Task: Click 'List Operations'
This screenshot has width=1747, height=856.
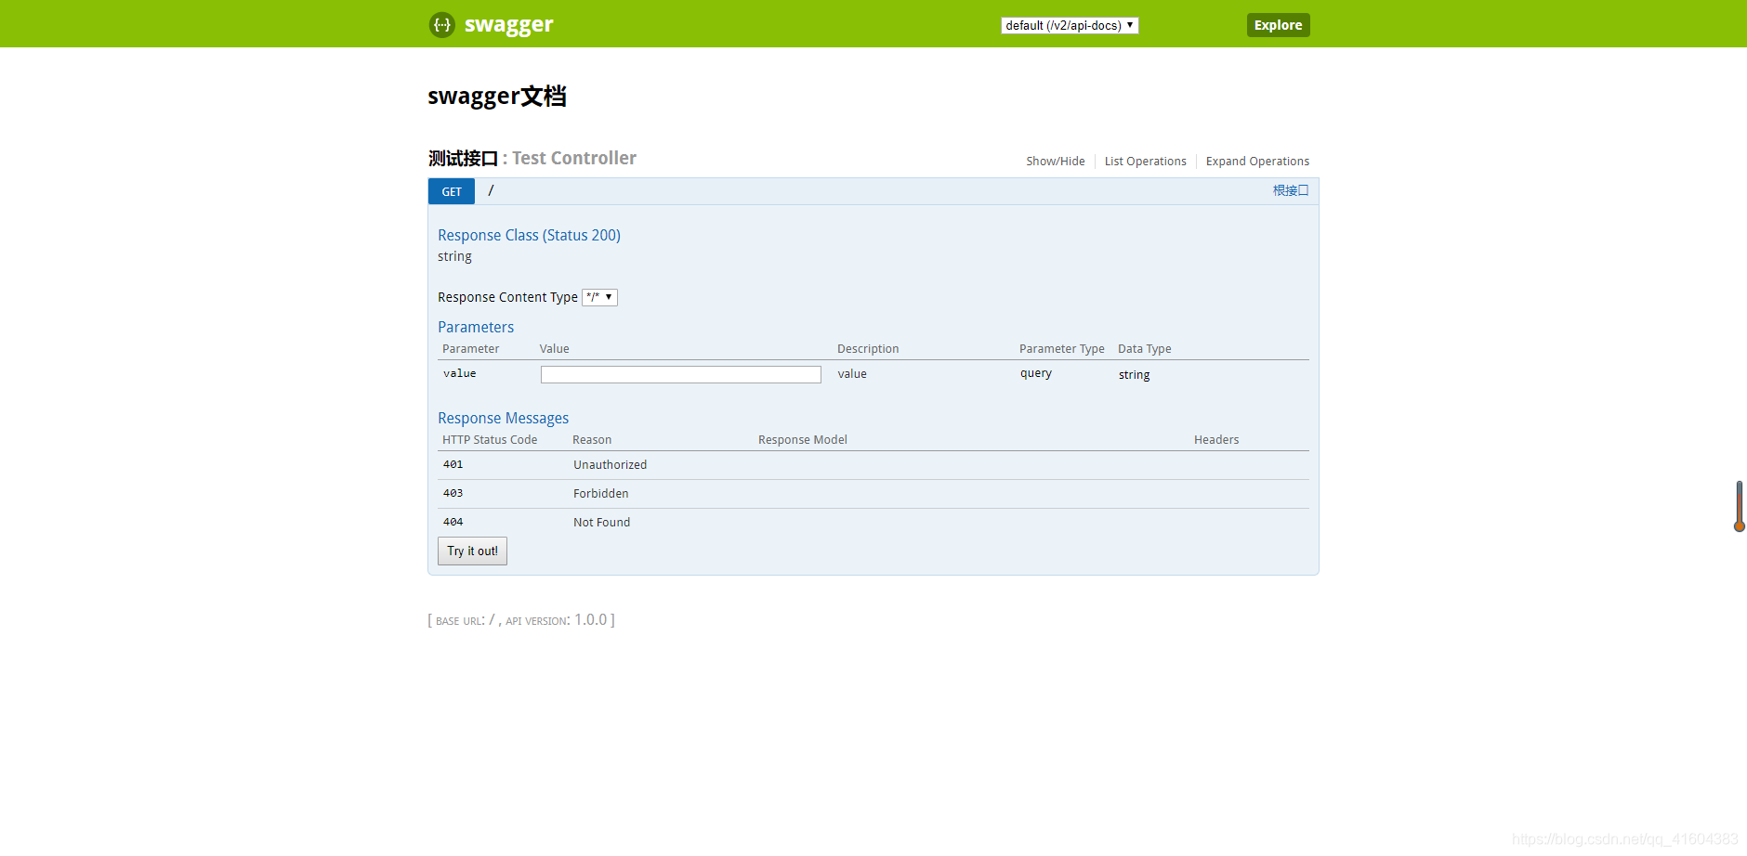Action: point(1146,161)
